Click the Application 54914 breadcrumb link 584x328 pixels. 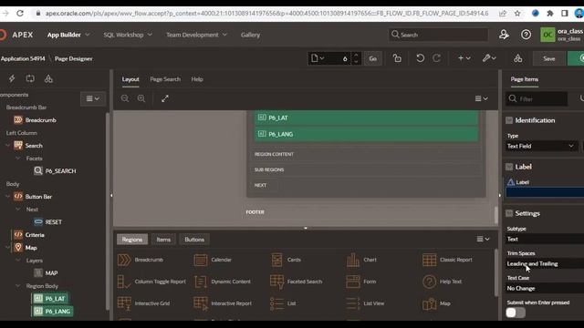pos(23,58)
